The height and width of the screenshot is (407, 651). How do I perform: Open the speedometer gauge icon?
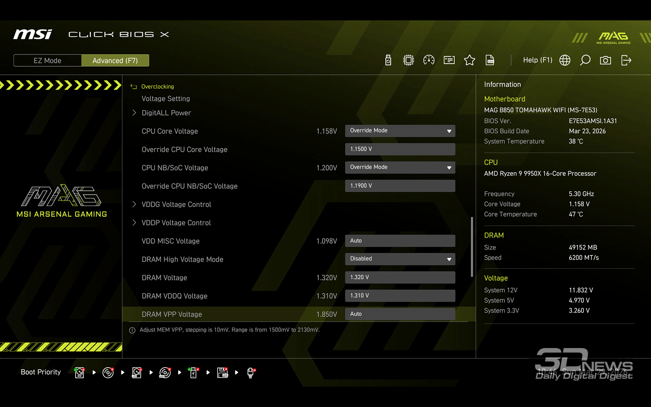429,60
